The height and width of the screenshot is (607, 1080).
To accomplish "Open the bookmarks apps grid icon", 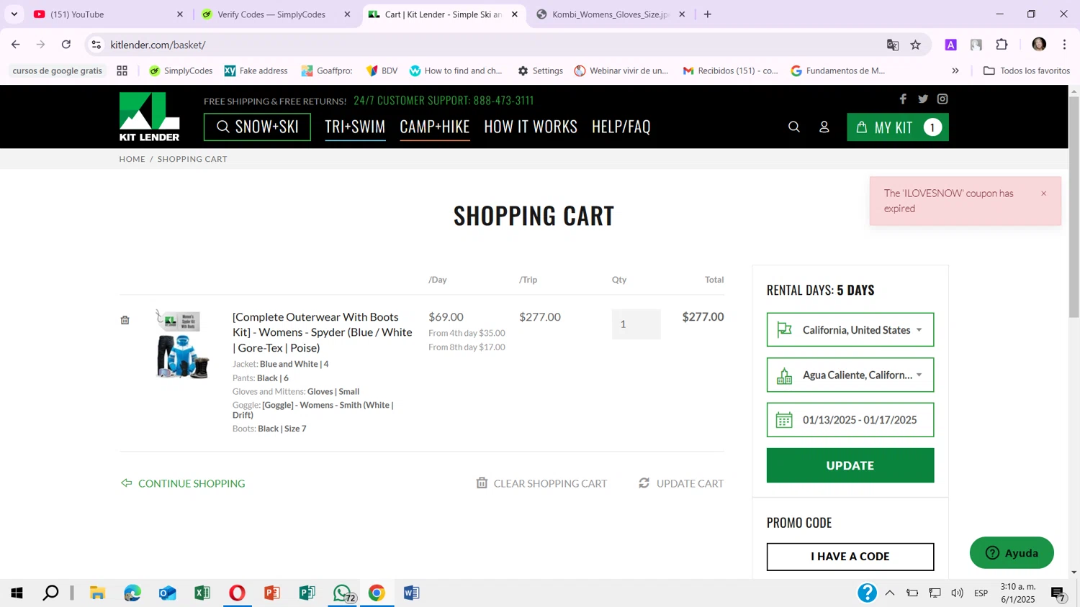I will pyautogui.click(x=122, y=70).
